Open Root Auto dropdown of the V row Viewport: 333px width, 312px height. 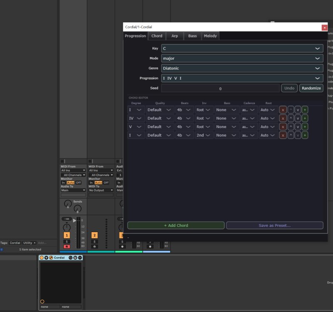point(268,127)
